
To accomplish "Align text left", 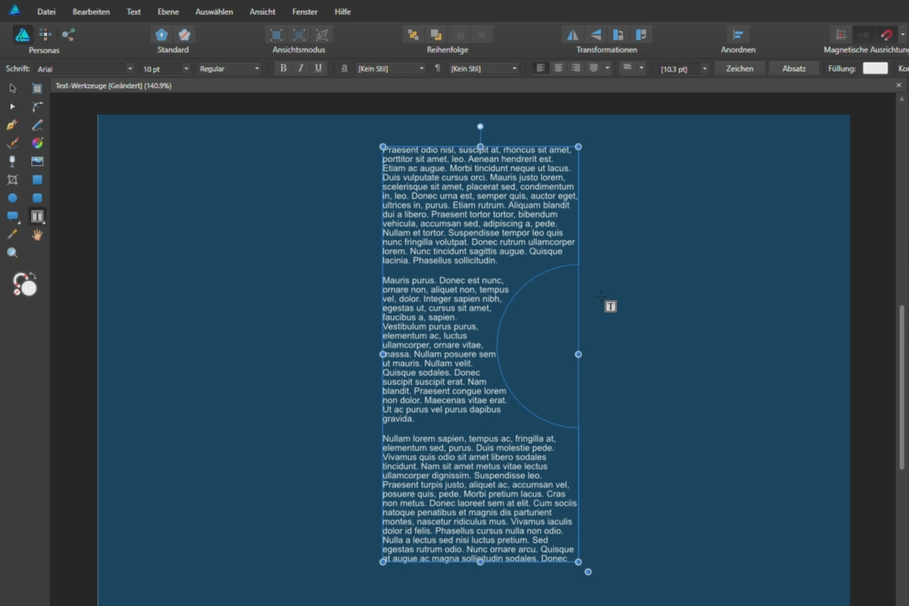I will [x=541, y=68].
